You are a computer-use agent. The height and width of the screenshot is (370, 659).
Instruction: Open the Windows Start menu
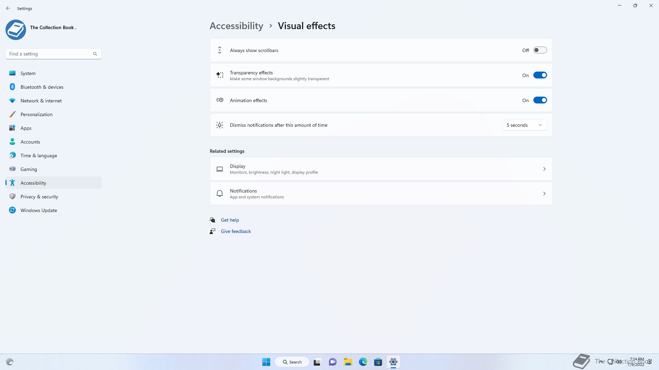[266, 362]
